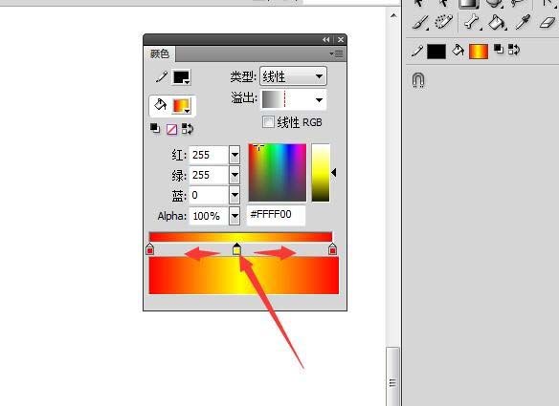Click the No Color button in Color panel

click(x=172, y=129)
